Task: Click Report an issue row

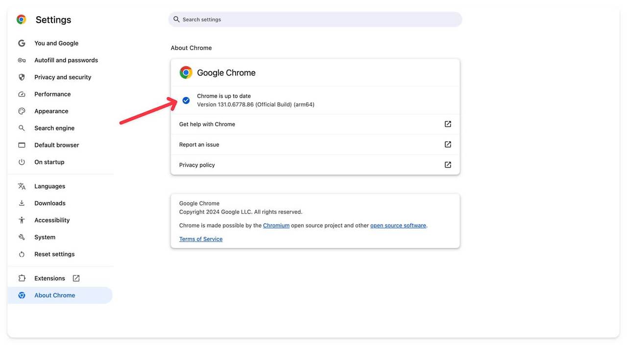Action: [315, 145]
